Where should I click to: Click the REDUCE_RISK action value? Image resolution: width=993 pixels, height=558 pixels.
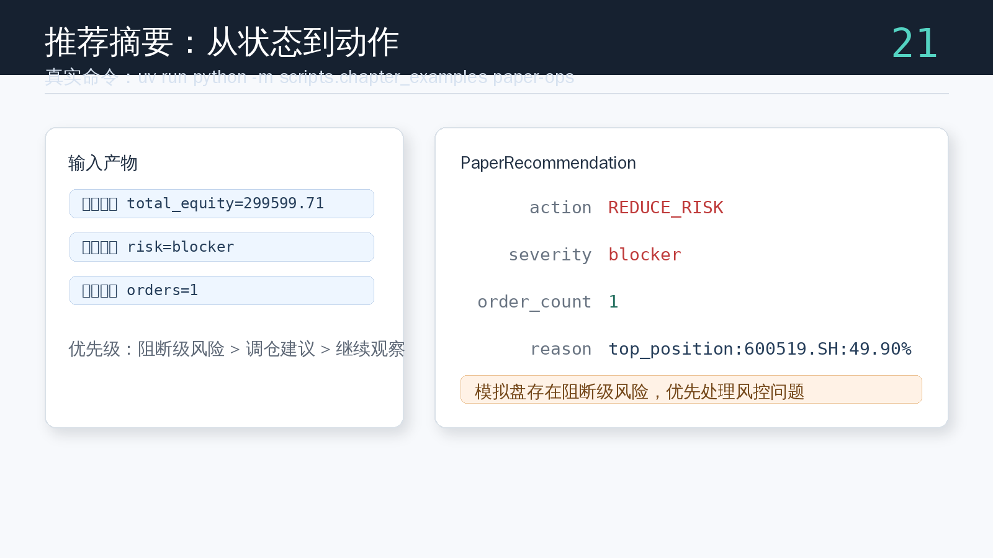(x=666, y=208)
